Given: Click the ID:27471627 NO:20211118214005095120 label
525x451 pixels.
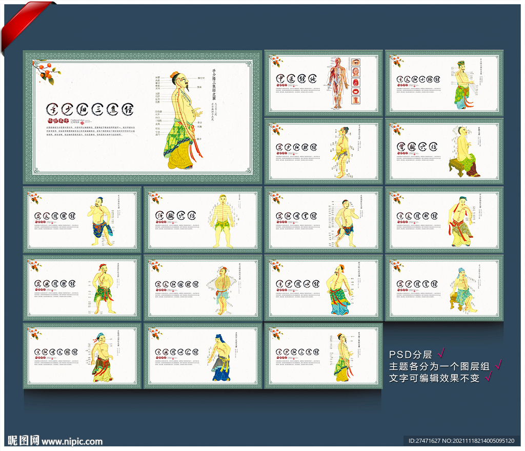Looking at the screenshot, I should pyautogui.click(x=461, y=441).
